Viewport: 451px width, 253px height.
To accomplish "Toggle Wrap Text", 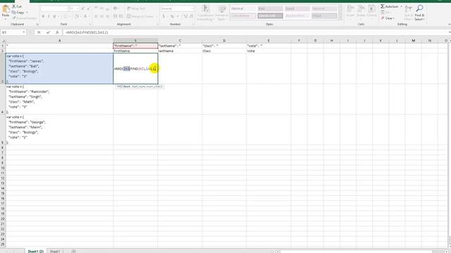I will point(136,8).
